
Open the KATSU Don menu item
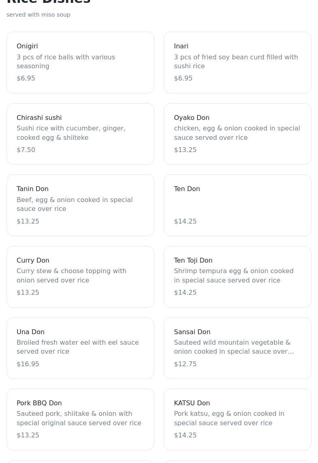coord(238,420)
